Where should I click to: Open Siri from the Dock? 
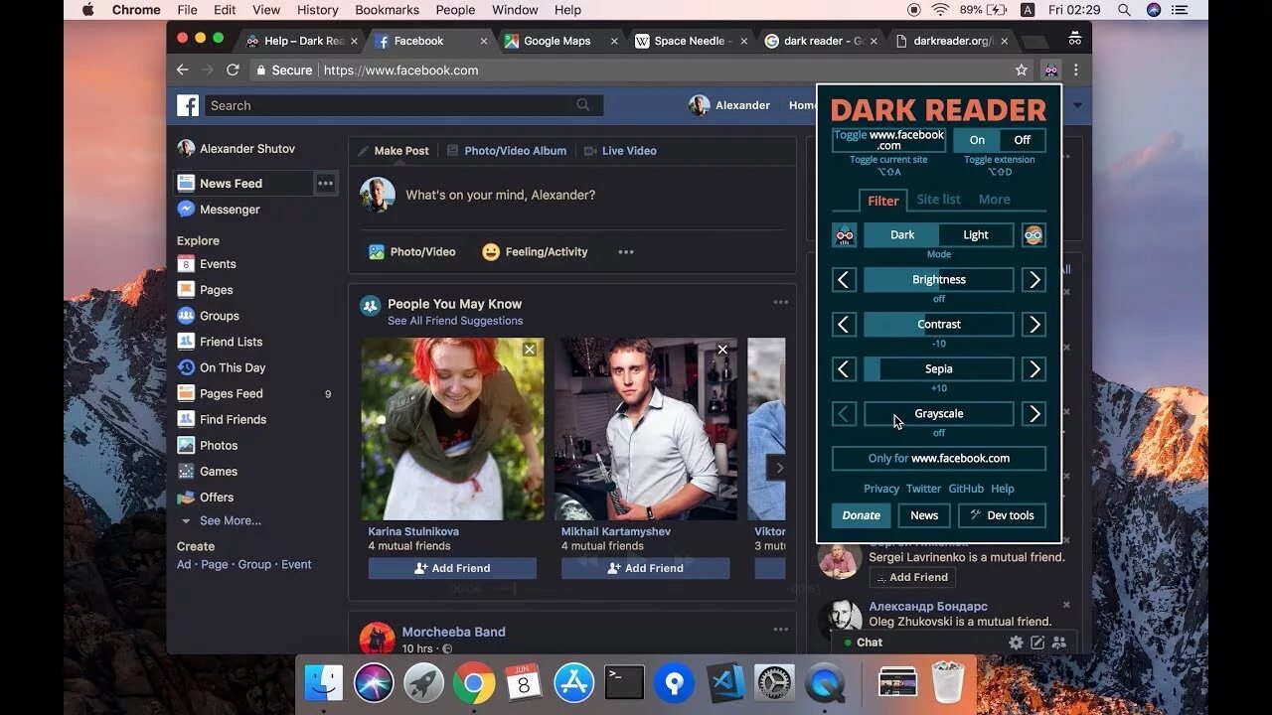(x=374, y=683)
